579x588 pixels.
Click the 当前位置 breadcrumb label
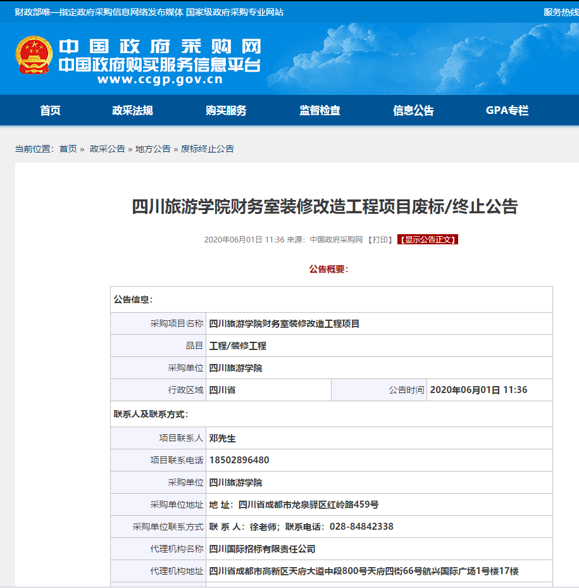[x=35, y=149]
